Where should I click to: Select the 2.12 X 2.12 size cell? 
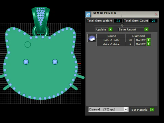111,44
